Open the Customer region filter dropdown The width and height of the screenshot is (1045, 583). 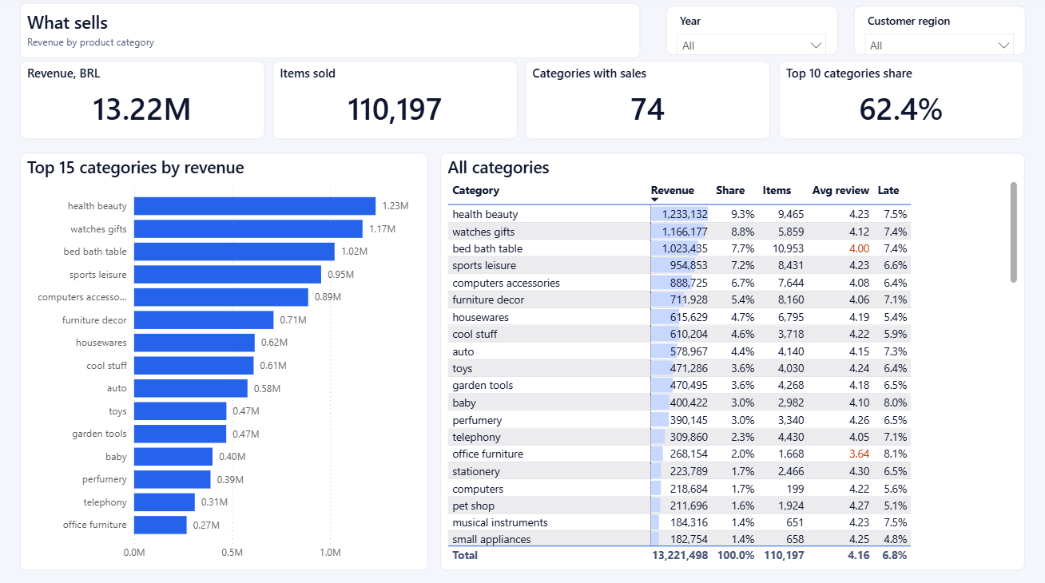[939, 46]
